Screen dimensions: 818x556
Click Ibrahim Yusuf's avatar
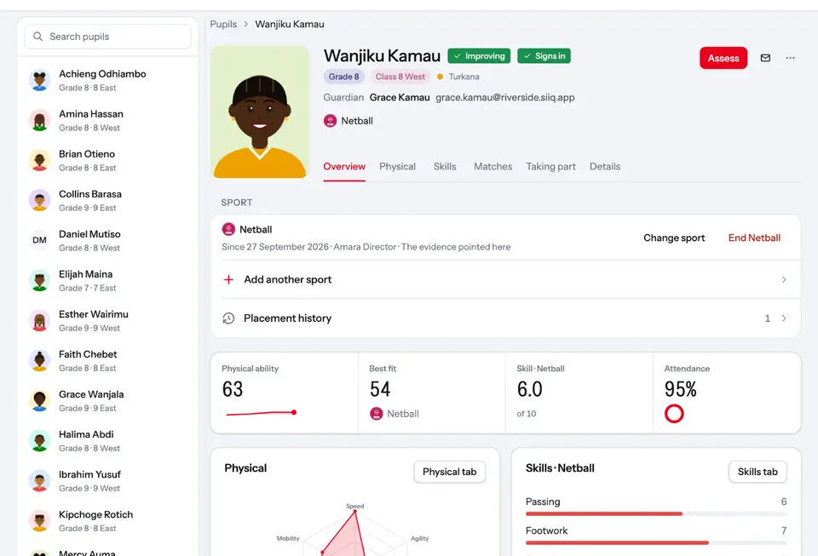click(x=40, y=481)
